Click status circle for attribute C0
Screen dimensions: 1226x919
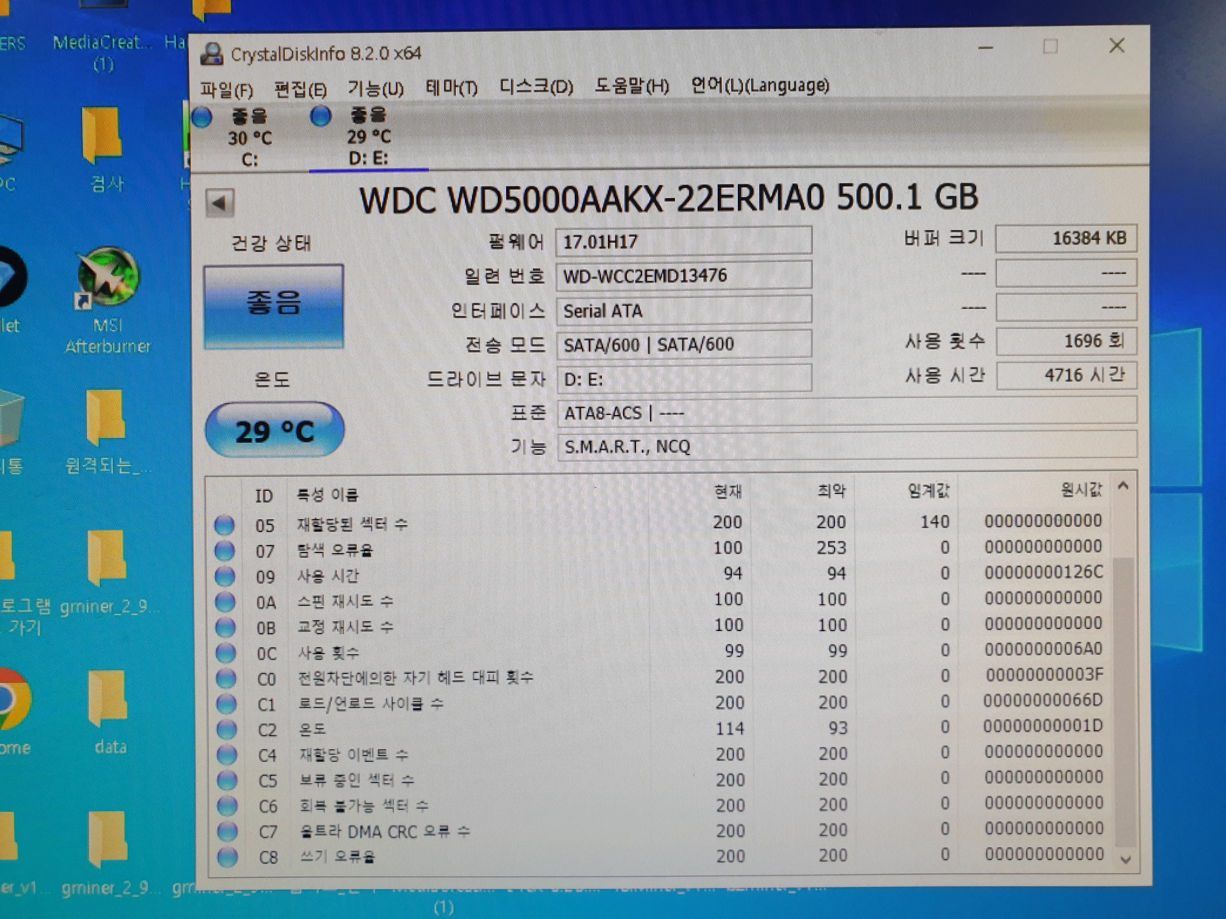226,679
